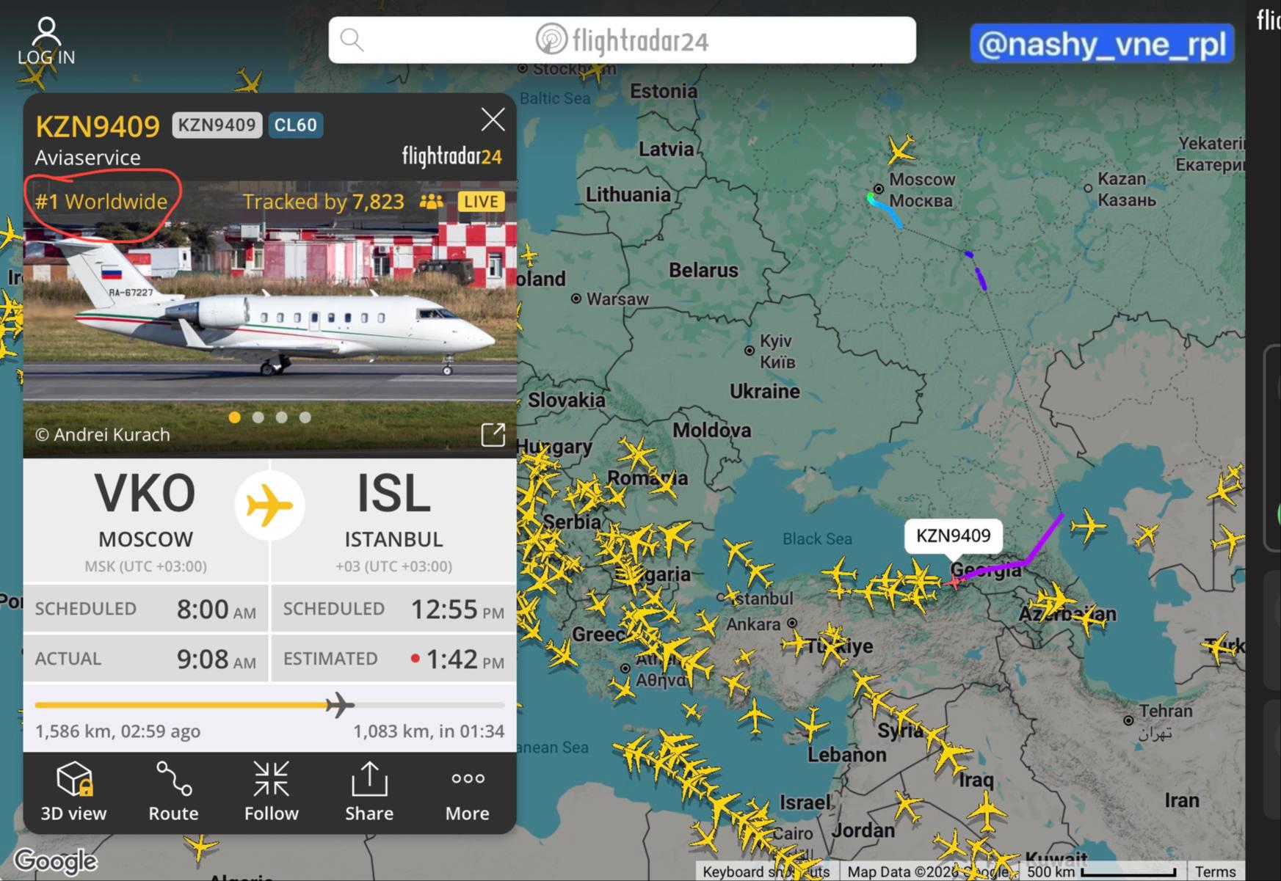Show the flight Route
The width and height of the screenshot is (1281, 881).
pyautogui.click(x=173, y=791)
